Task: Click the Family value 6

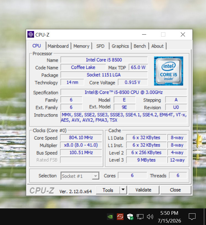Action: tap(71, 100)
